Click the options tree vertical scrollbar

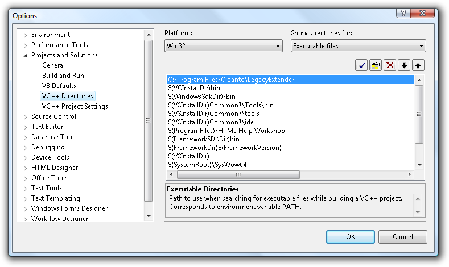pos(149,120)
